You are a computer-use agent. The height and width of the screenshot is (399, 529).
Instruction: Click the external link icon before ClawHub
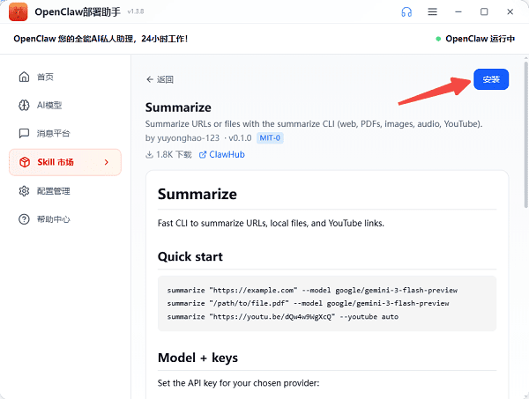203,155
